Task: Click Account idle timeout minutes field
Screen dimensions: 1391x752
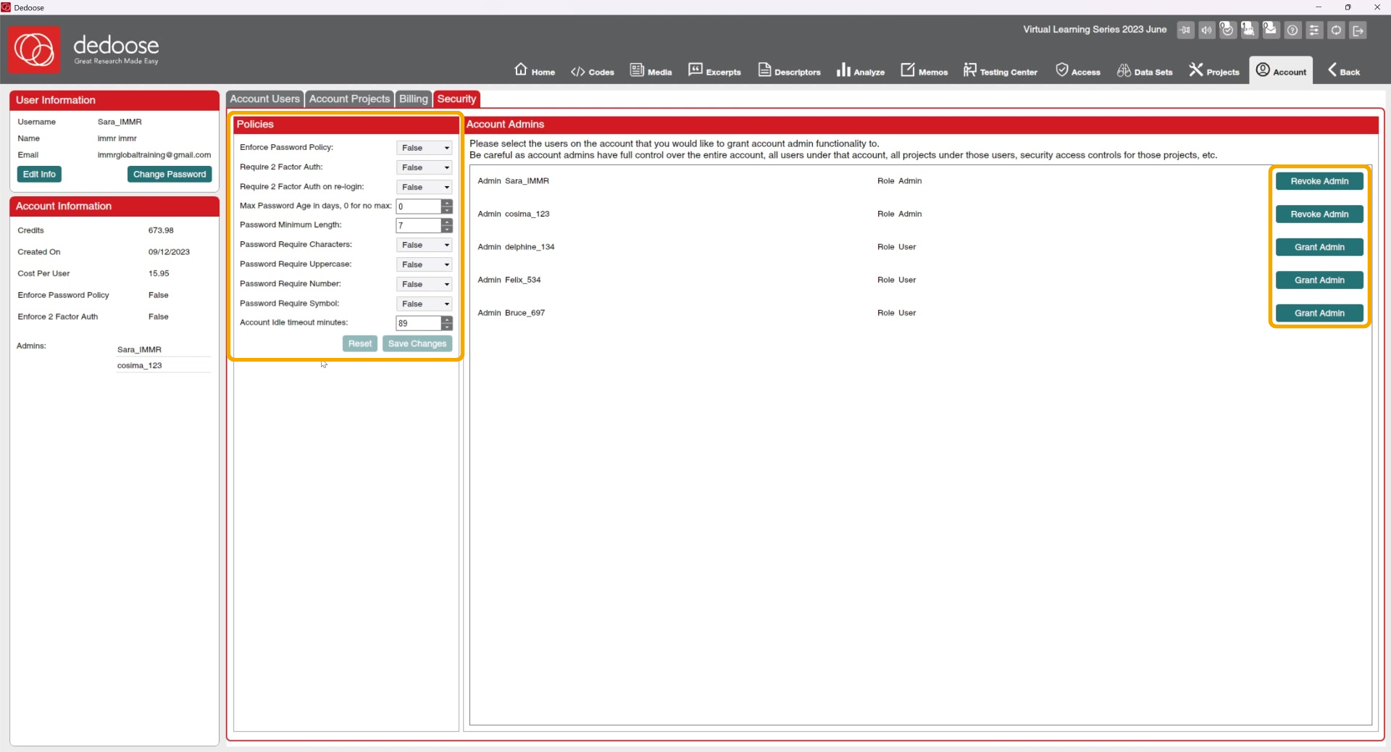Action: pos(419,323)
